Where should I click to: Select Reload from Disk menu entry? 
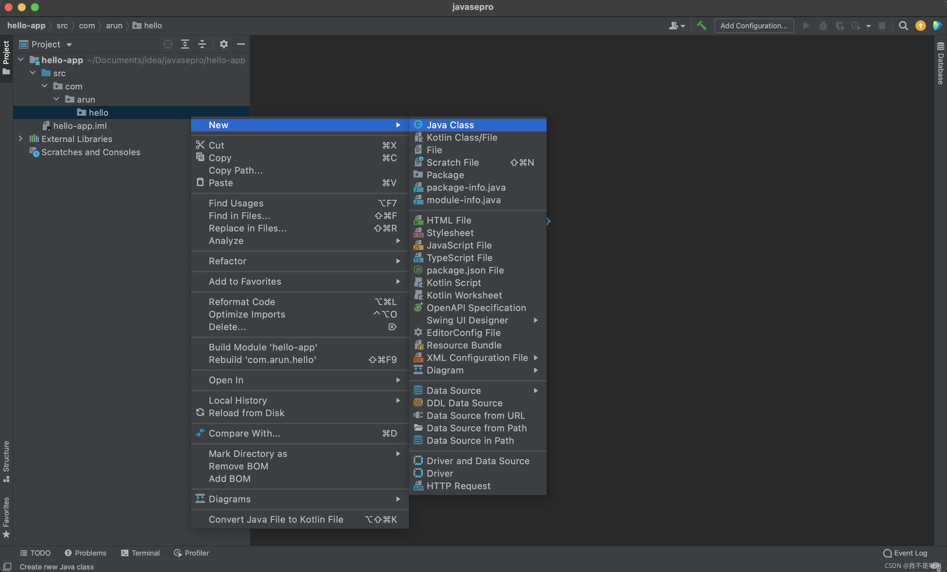point(299,413)
